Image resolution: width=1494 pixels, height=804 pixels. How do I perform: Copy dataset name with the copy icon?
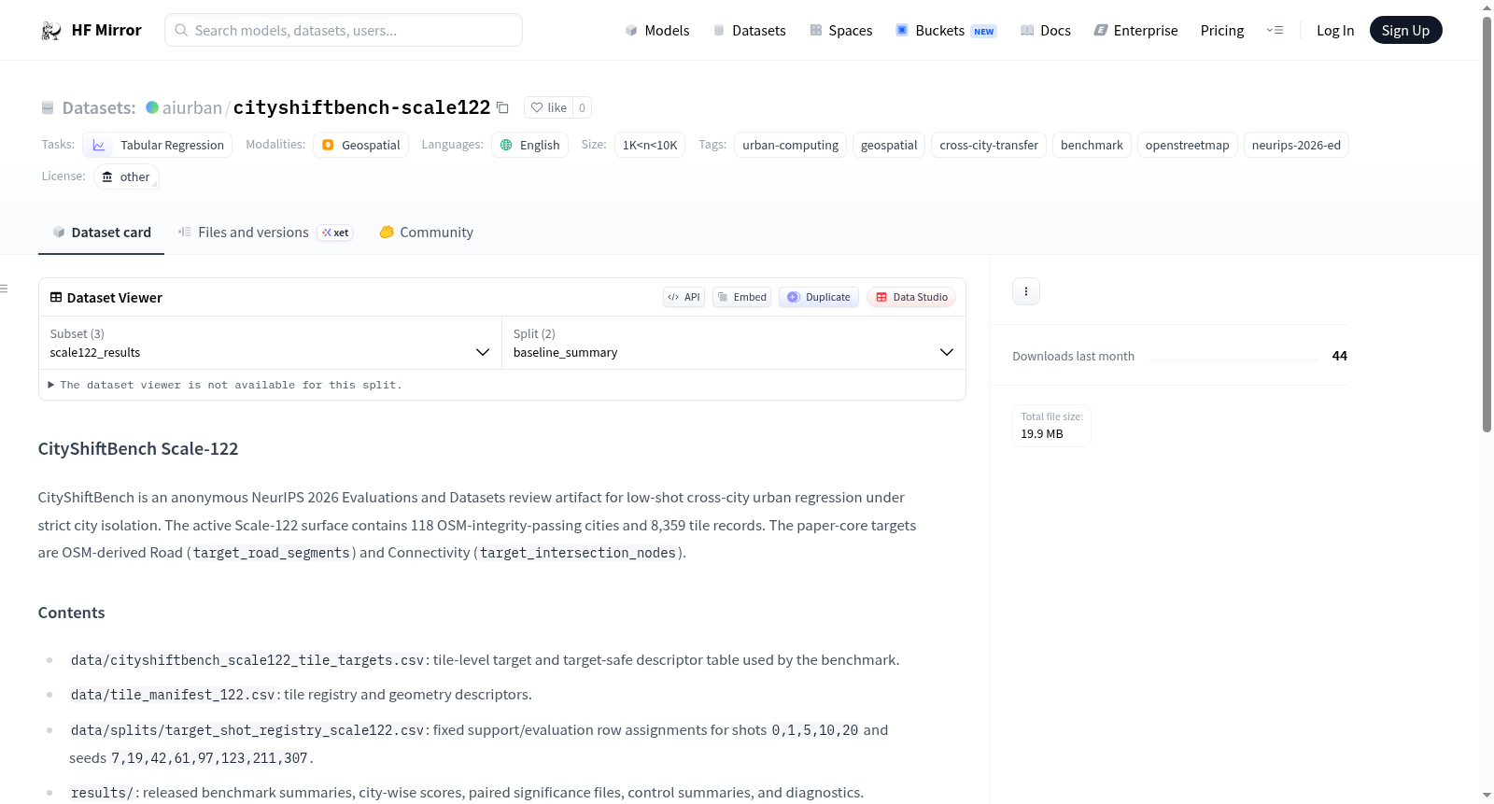502,107
